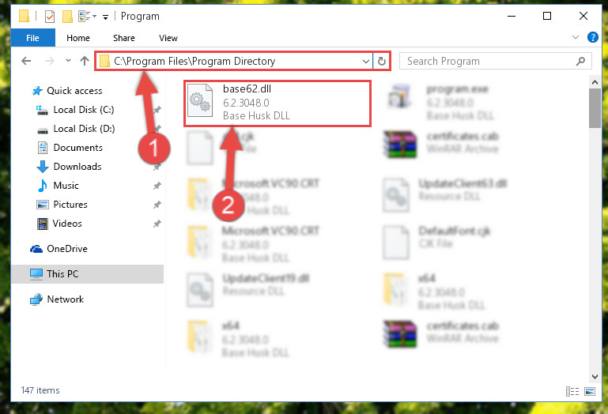Click the Back navigation arrow
The width and height of the screenshot is (608, 414).
click(26, 61)
